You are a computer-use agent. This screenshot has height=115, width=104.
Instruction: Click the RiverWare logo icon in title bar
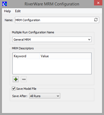pos(5,4)
